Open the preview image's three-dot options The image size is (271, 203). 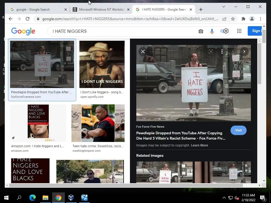(x=222, y=52)
